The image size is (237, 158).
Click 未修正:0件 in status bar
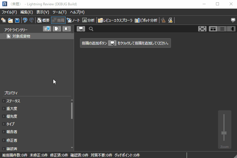point(39,155)
